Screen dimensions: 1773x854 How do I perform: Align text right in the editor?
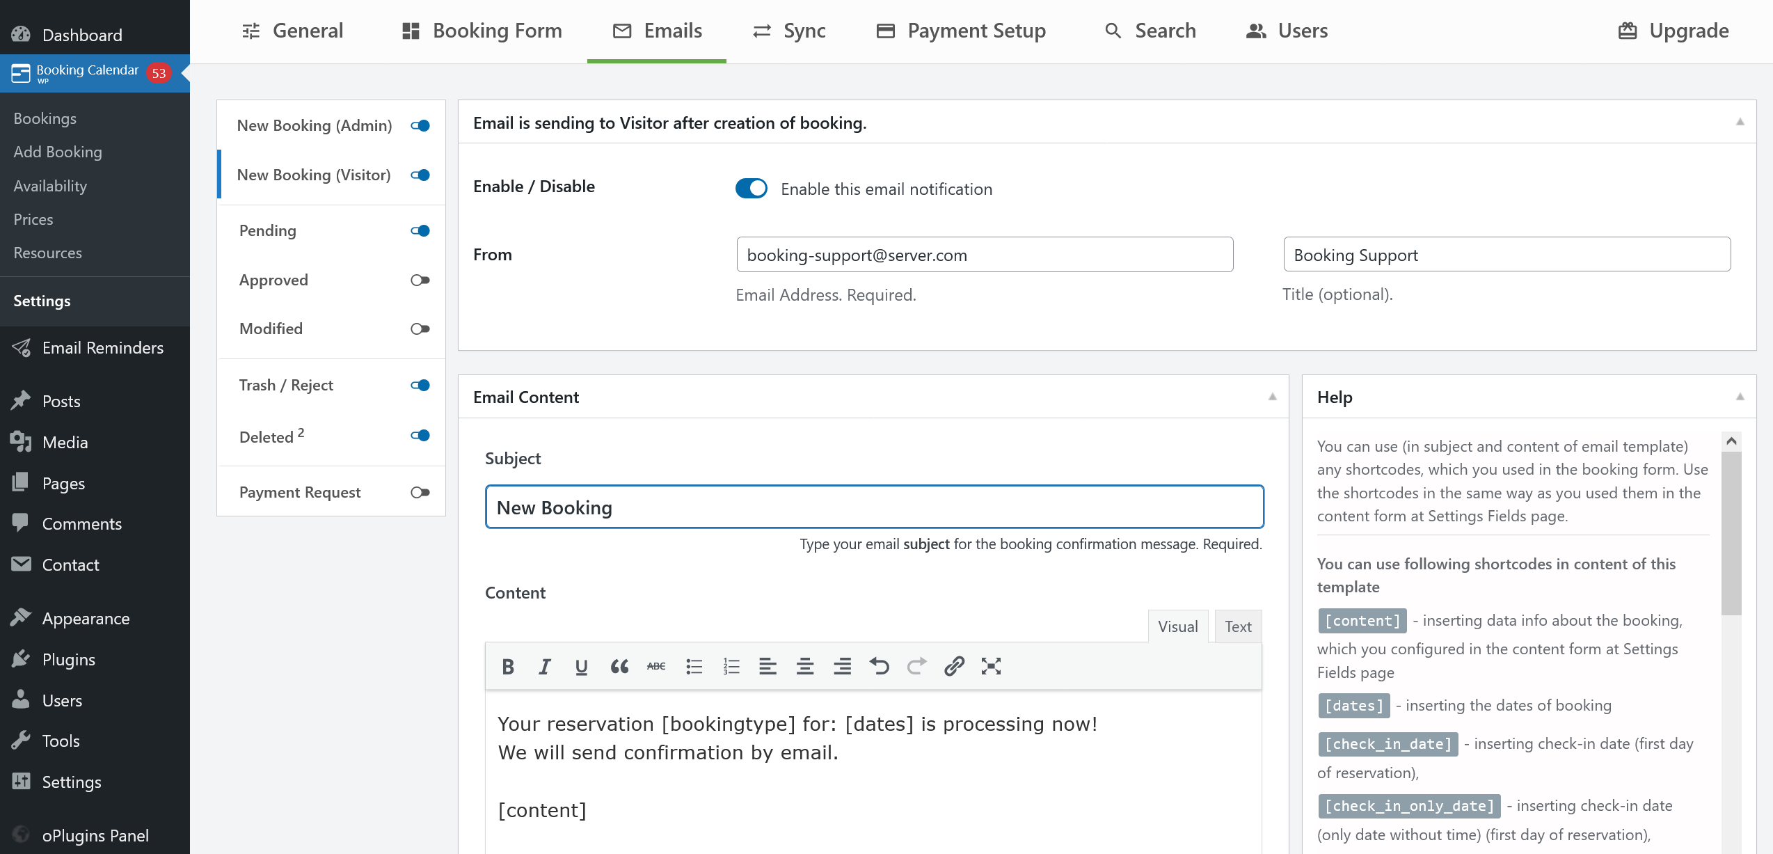[842, 667]
